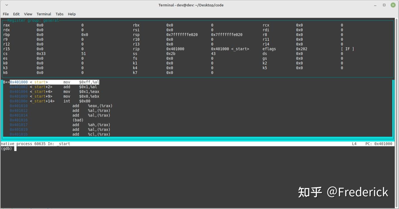Screen dimensions: 399x209
Task: Select the k7 register name
Action: pos(135,73)
